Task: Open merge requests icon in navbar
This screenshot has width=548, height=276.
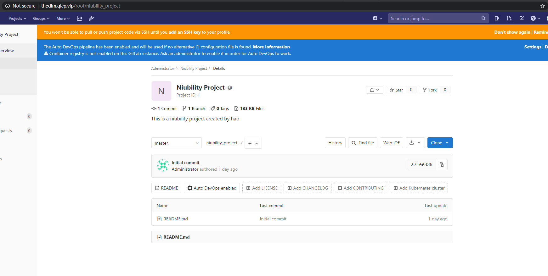Action: pos(509,19)
